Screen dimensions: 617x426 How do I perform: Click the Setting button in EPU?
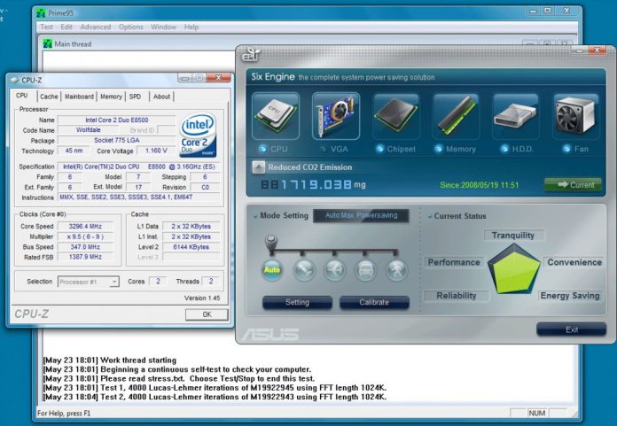297,302
